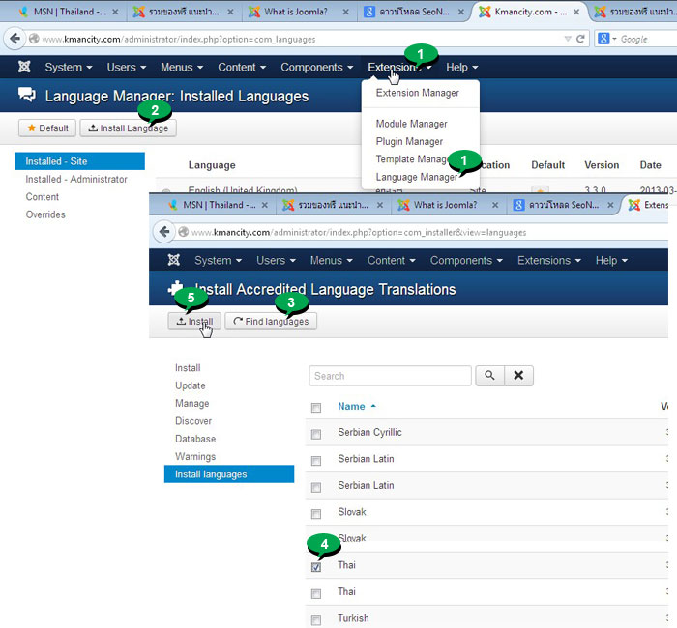
Task: Click the back arrow in lower browser window
Action: click(164, 232)
